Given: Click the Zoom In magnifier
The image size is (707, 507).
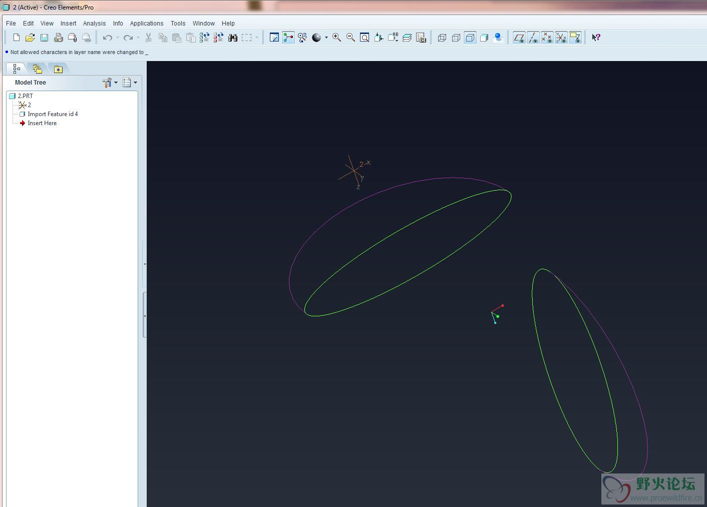Looking at the screenshot, I should pyautogui.click(x=336, y=38).
